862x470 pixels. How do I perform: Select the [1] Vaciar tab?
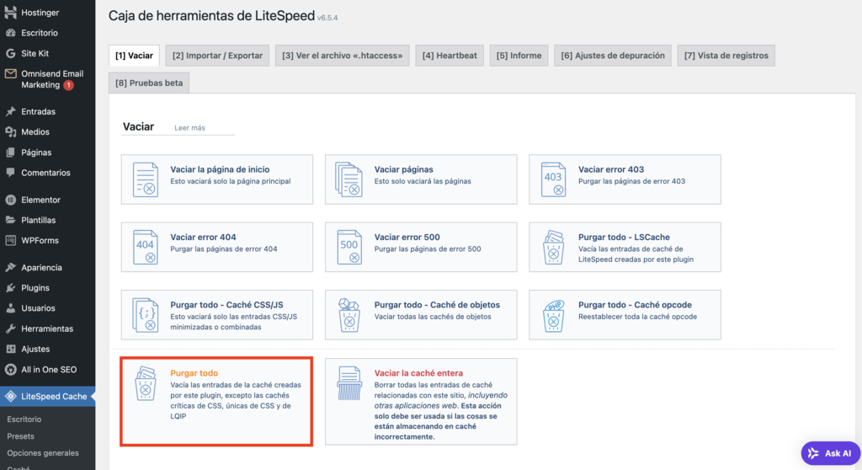pyautogui.click(x=134, y=56)
